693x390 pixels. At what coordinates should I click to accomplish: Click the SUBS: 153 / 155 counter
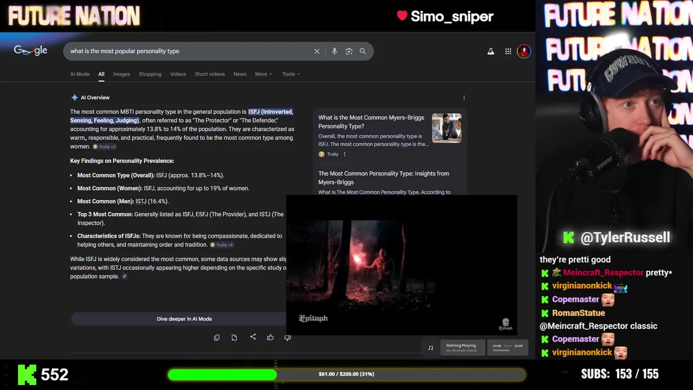click(620, 374)
